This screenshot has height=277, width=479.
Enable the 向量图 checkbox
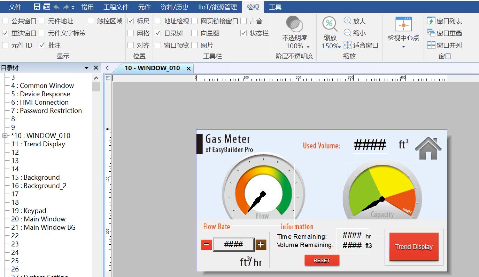[x=194, y=33]
